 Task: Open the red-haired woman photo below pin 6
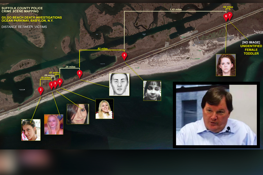226,65
